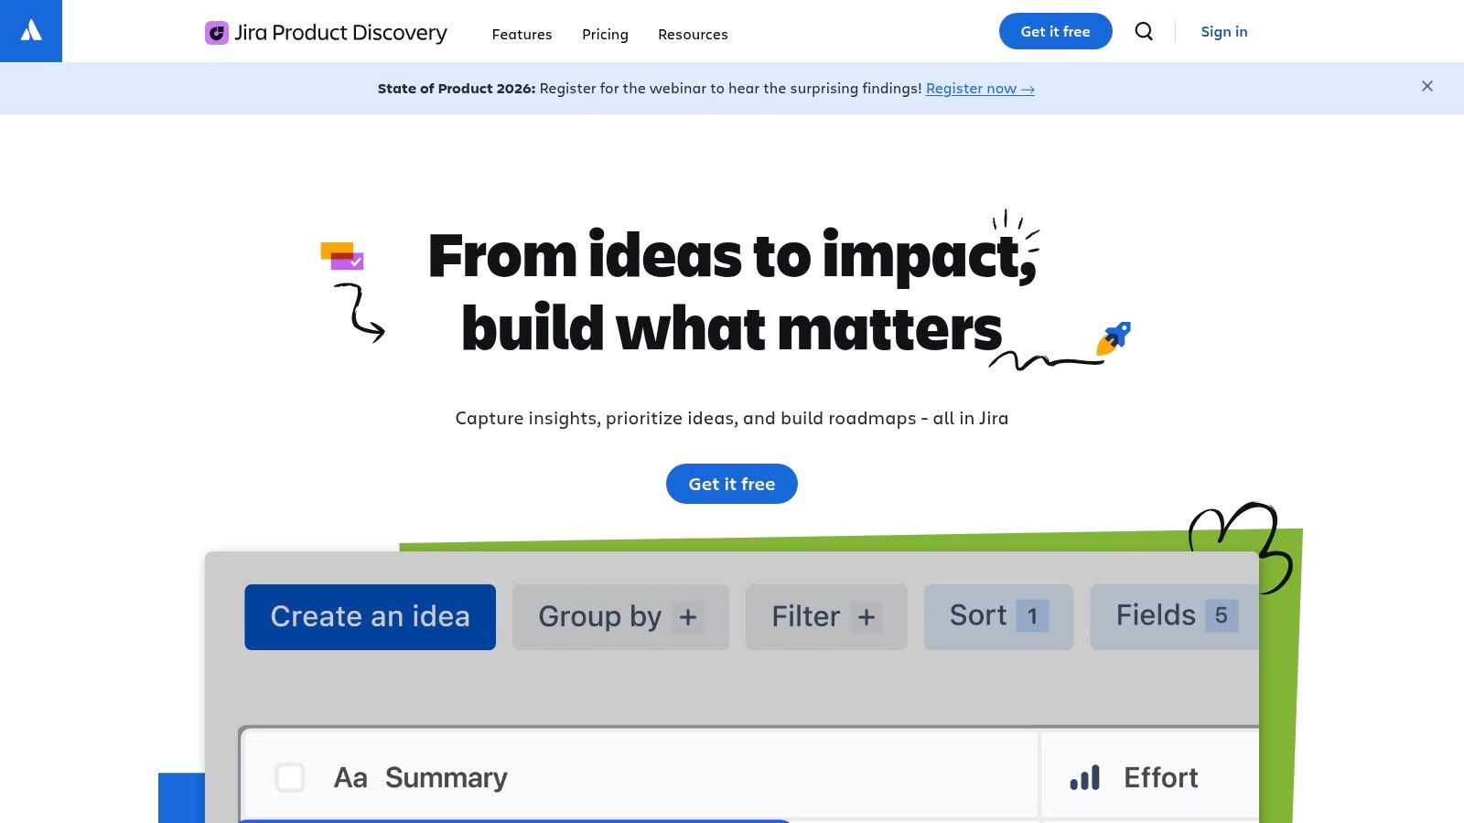Screen dimensions: 1464x823
Task: Click Create an idea
Action: [370, 616]
